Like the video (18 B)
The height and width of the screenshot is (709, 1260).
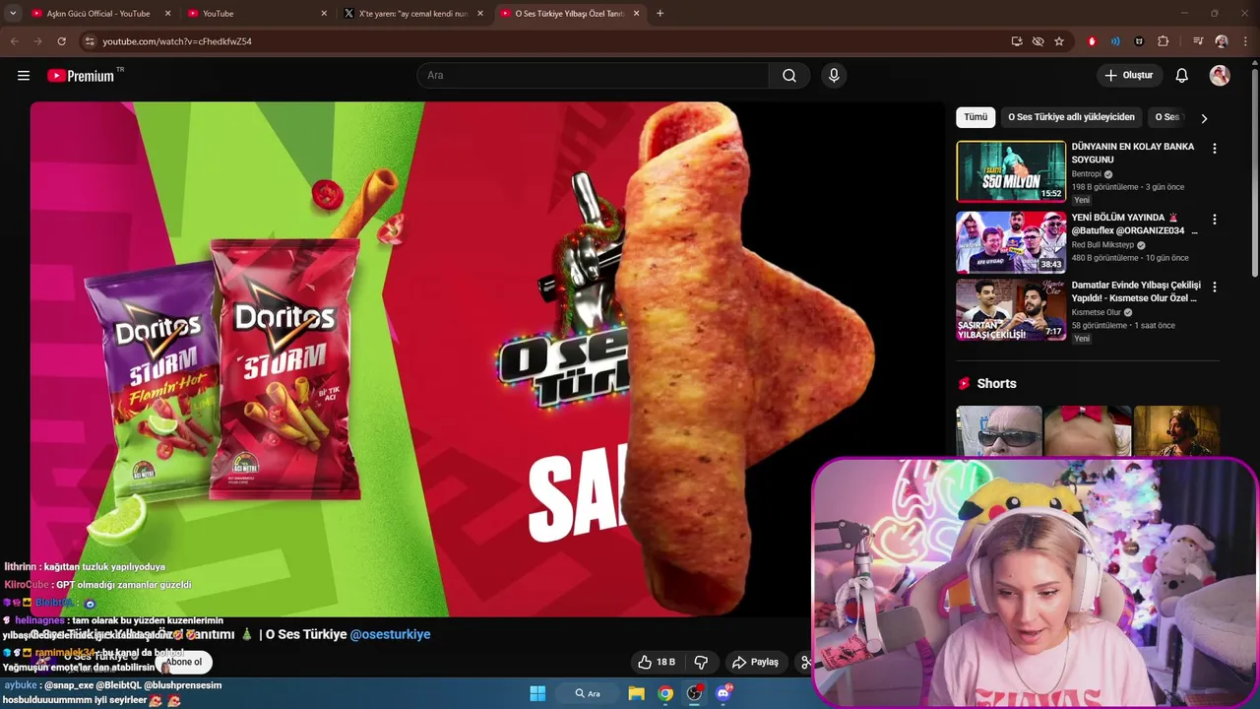(x=657, y=662)
